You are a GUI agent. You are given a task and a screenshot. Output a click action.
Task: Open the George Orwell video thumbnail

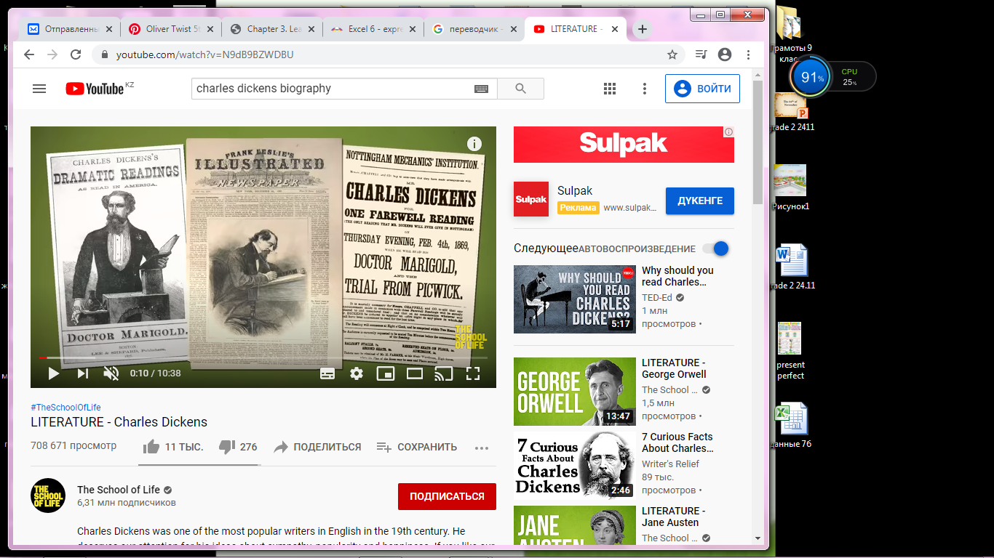pyautogui.click(x=574, y=392)
